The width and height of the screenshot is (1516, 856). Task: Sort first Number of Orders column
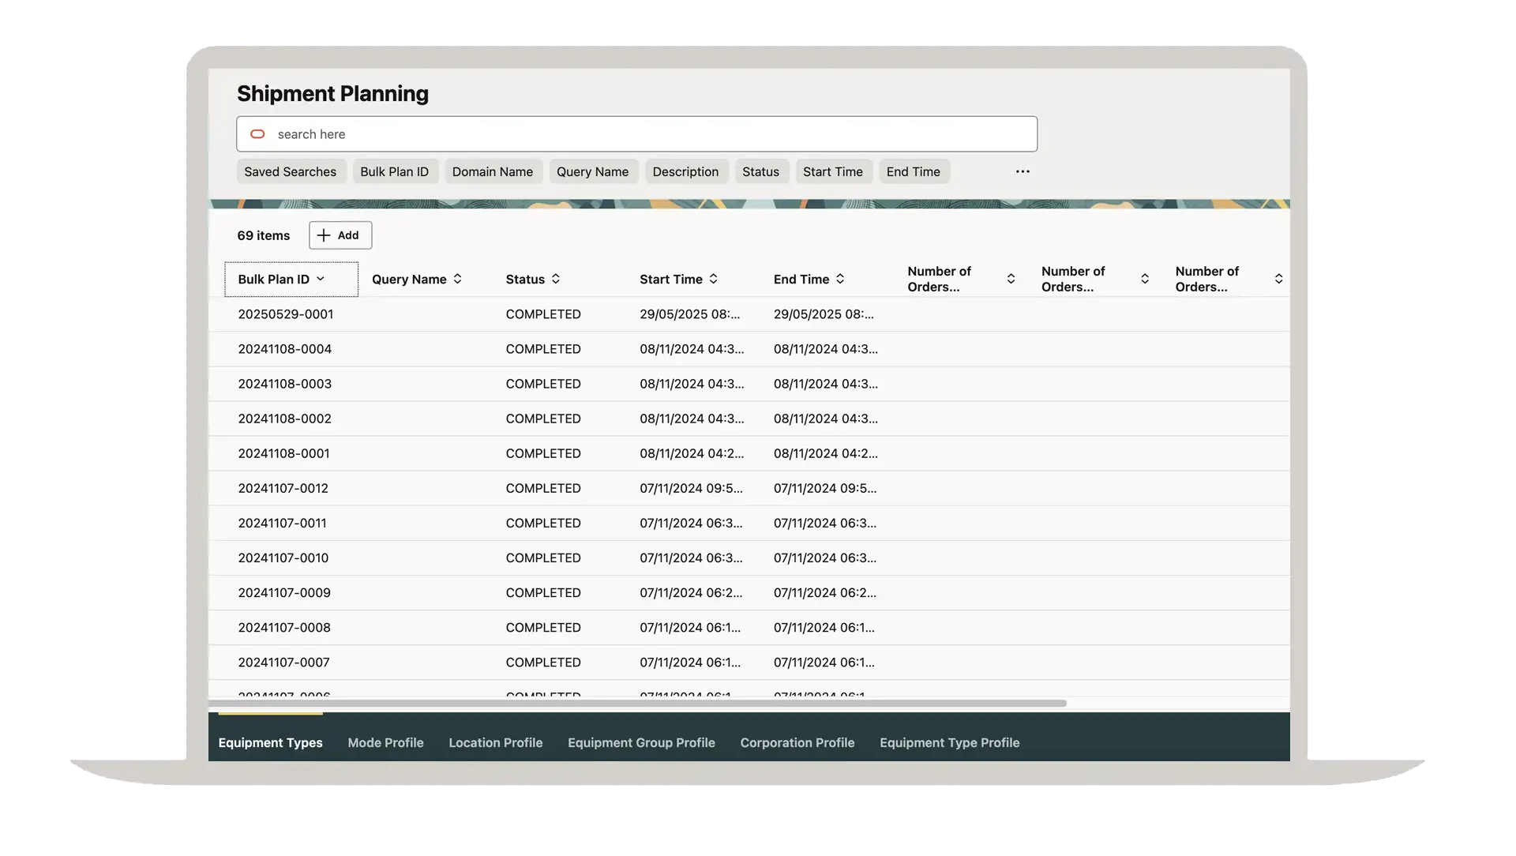coord(1011,279)
